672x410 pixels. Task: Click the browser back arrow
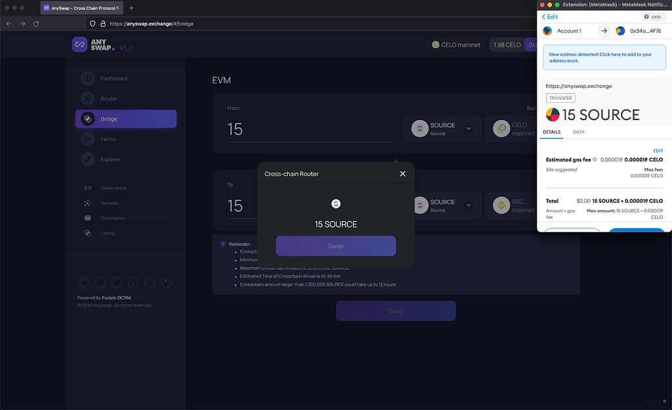[9, 24]
